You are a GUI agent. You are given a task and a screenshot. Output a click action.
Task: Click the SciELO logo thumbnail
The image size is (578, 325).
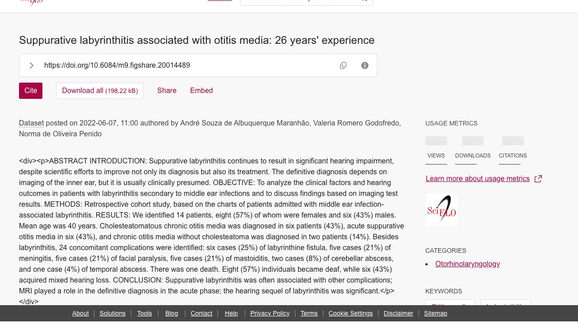click(x=442, y=209)
